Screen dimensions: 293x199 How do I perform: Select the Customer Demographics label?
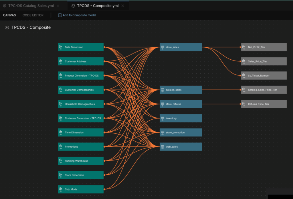pyautogui.click(x=79, y=90)
